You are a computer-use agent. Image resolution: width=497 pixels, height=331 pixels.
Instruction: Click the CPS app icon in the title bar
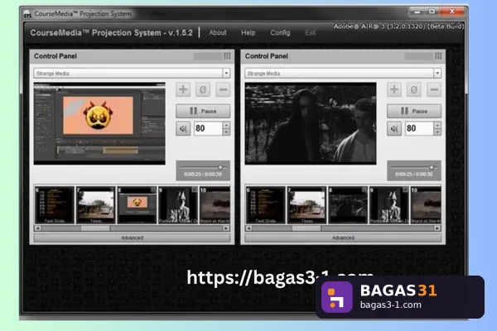click(x=27, y=14)
